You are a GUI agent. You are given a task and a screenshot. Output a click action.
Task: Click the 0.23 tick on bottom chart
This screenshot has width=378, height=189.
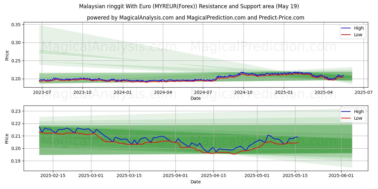point(16,111)
